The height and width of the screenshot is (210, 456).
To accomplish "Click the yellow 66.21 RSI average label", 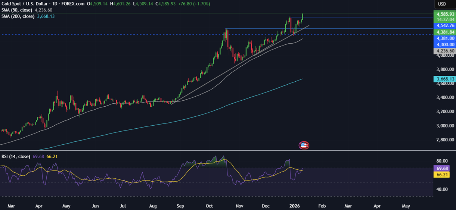I will pyautogui.click(x=444, y=175).
